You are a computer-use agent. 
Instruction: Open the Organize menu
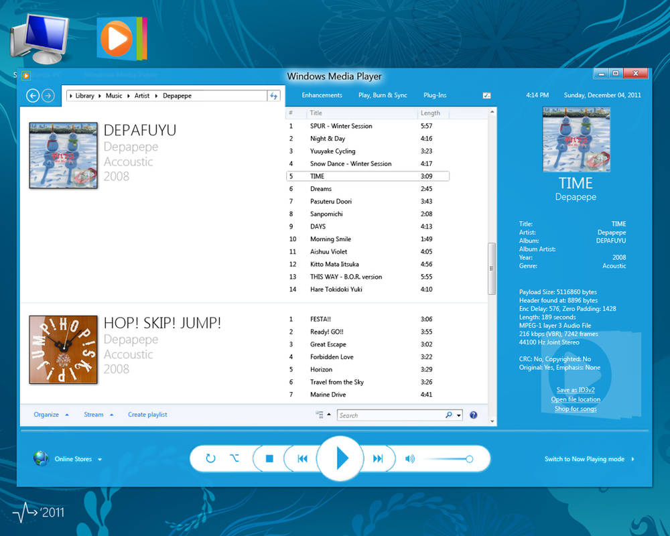pyautogui.click(x=51, y=414)
